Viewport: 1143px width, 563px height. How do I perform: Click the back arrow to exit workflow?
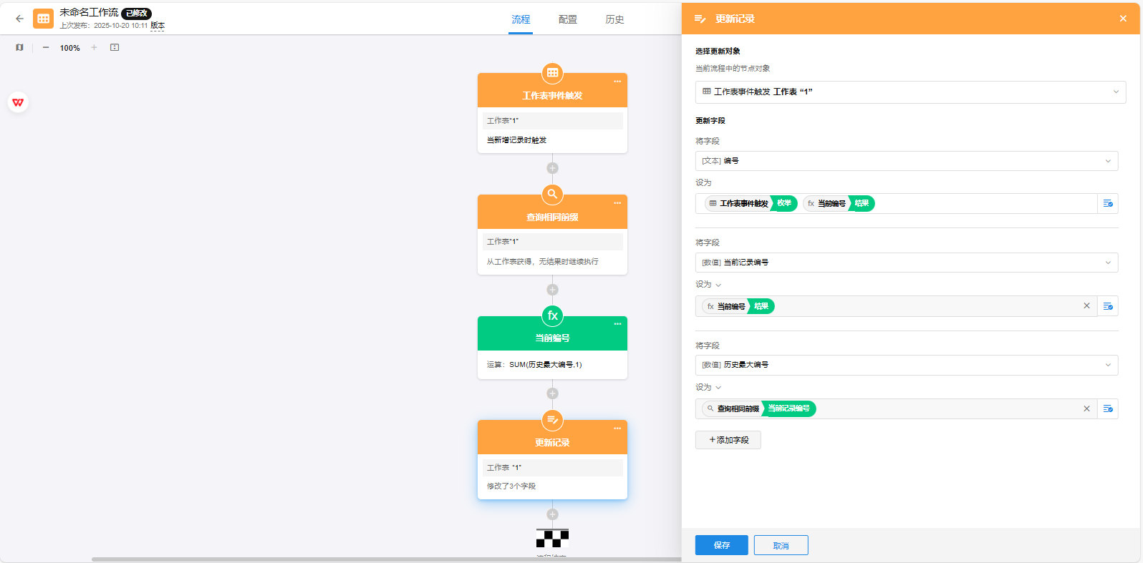pyautogui.click(x=19, y=19)
